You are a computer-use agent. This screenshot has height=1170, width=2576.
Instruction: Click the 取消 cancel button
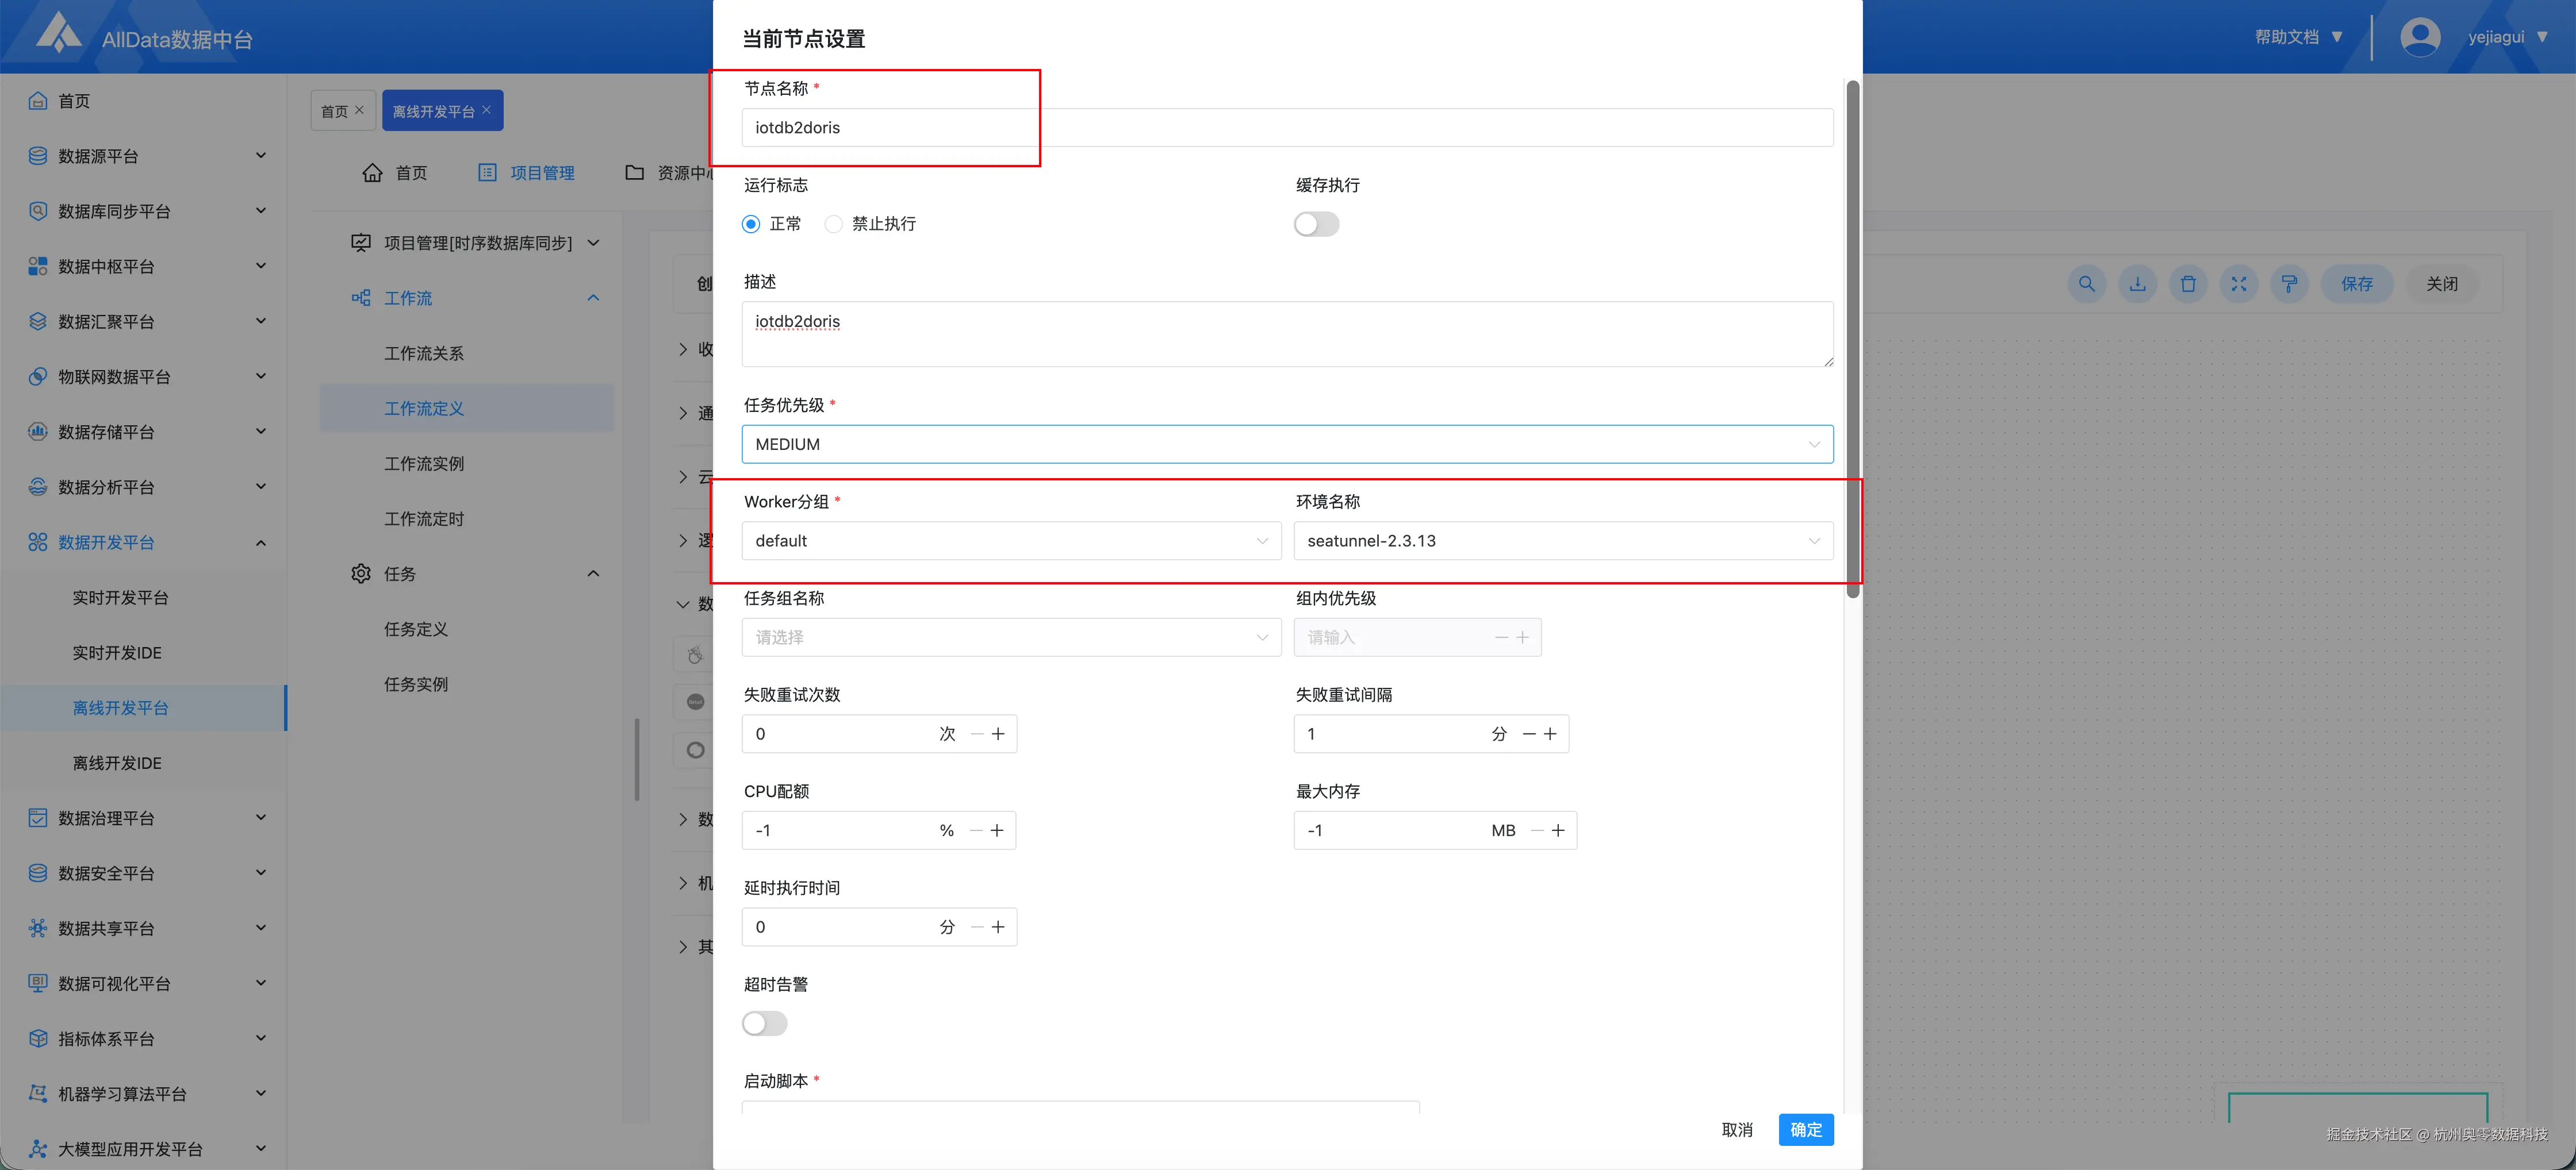[x=1737, y=1129]
